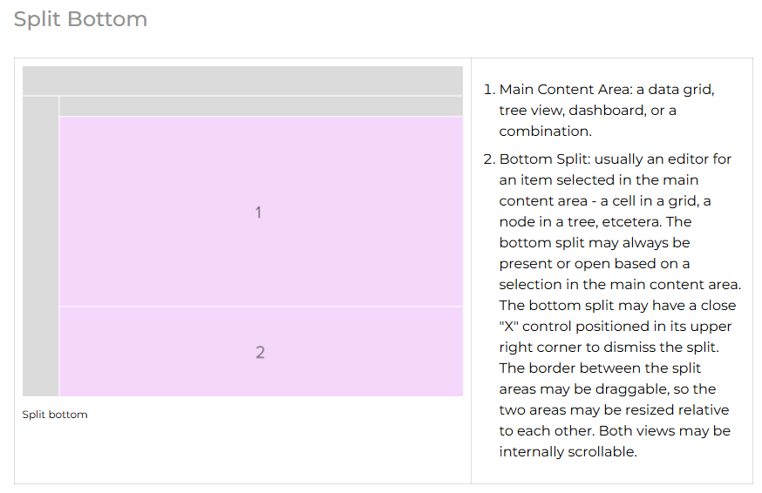The height and width of the screenshot is (493, 762).
Task: Click the "Split Bottom" page heading
Action: click(80, 19)
